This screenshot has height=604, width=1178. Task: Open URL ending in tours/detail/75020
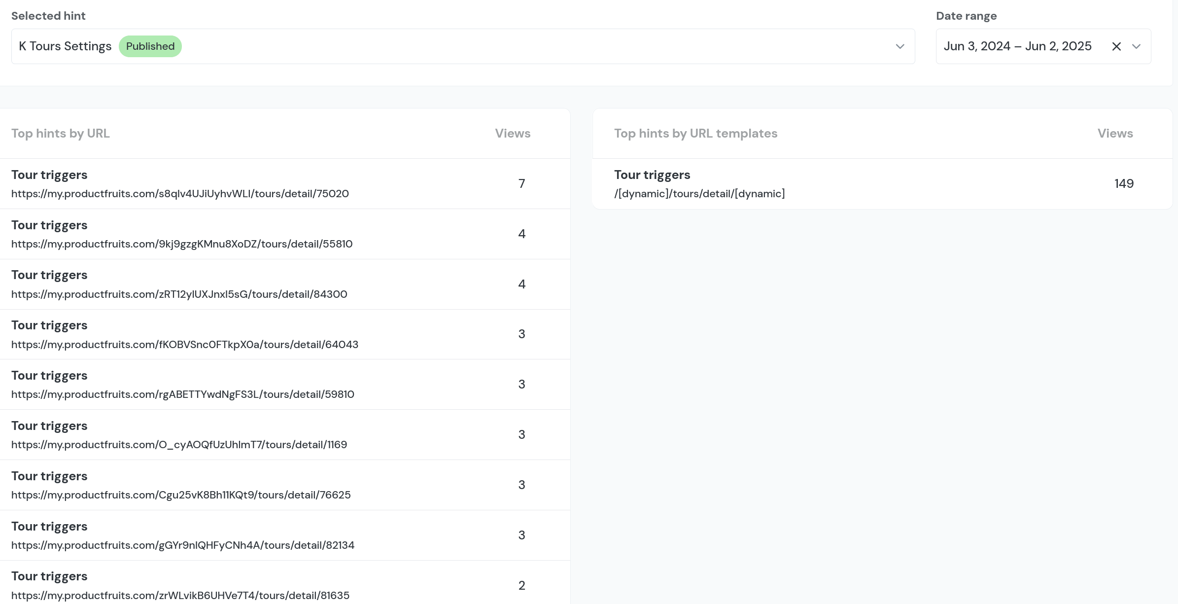click(x=180, y=194)
